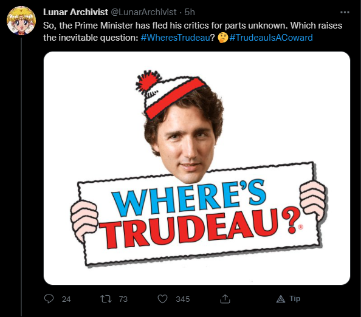Click the Lunar Archivist display name

pos(75,12)
